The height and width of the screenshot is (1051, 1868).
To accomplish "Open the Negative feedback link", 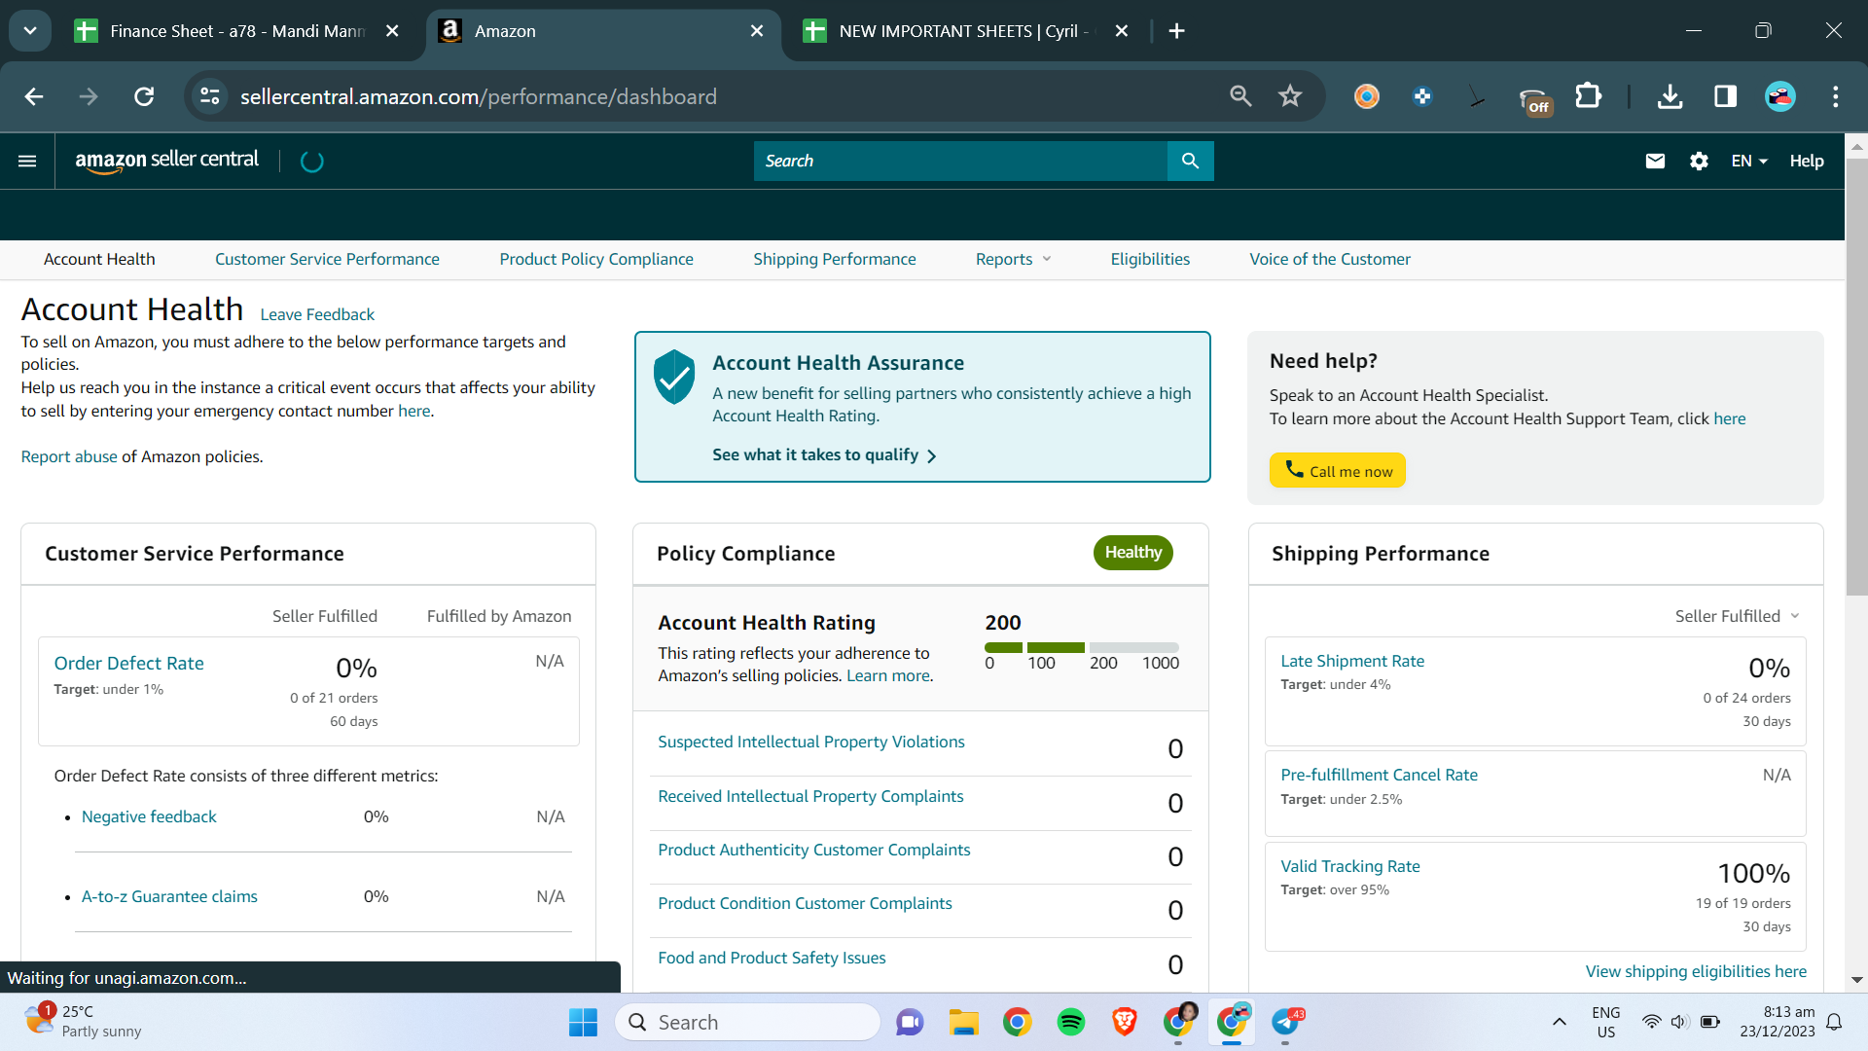I will (x=149, y=816).
